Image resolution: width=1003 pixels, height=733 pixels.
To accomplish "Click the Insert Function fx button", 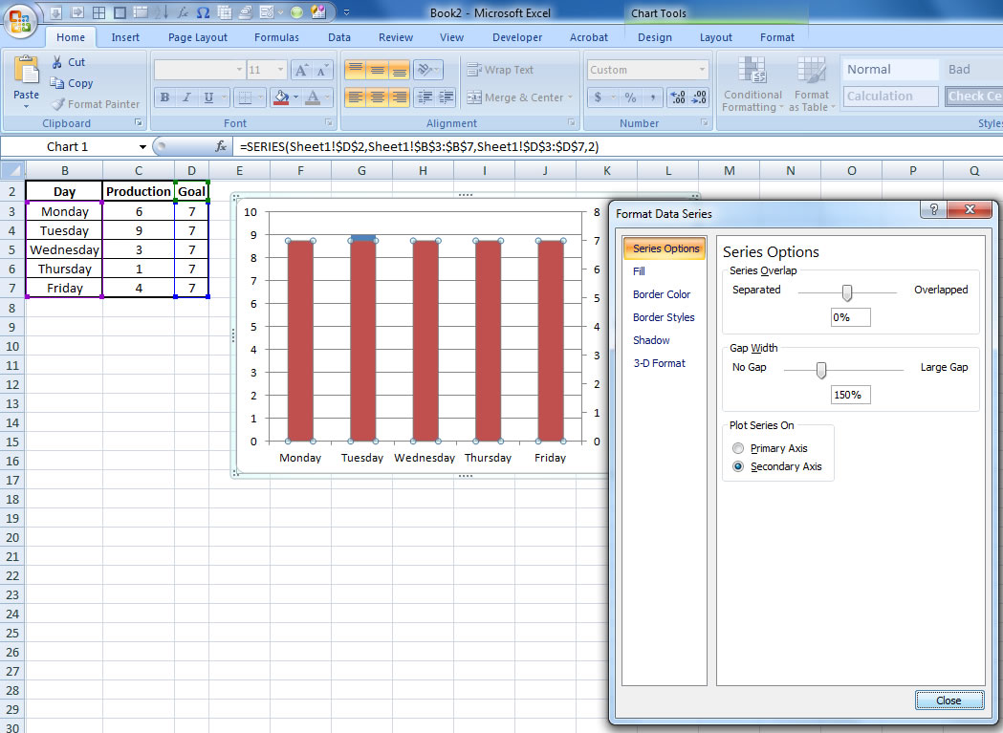I will click(x=221, y=146).
